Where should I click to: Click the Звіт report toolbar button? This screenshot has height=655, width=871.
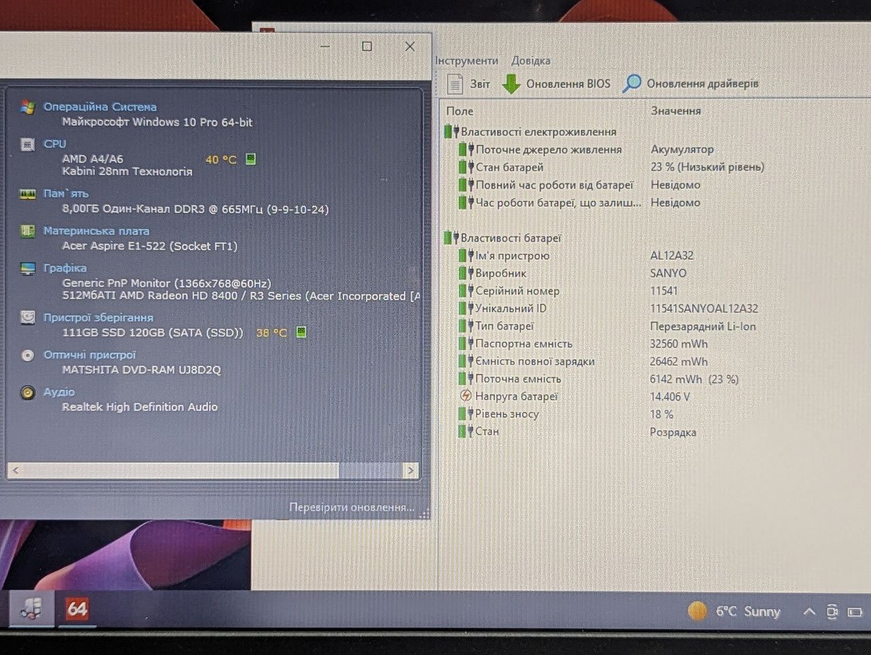tap(468, 84)
